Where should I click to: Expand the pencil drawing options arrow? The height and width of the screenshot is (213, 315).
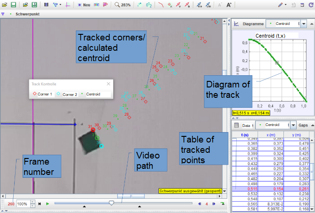tap(285, 5)
